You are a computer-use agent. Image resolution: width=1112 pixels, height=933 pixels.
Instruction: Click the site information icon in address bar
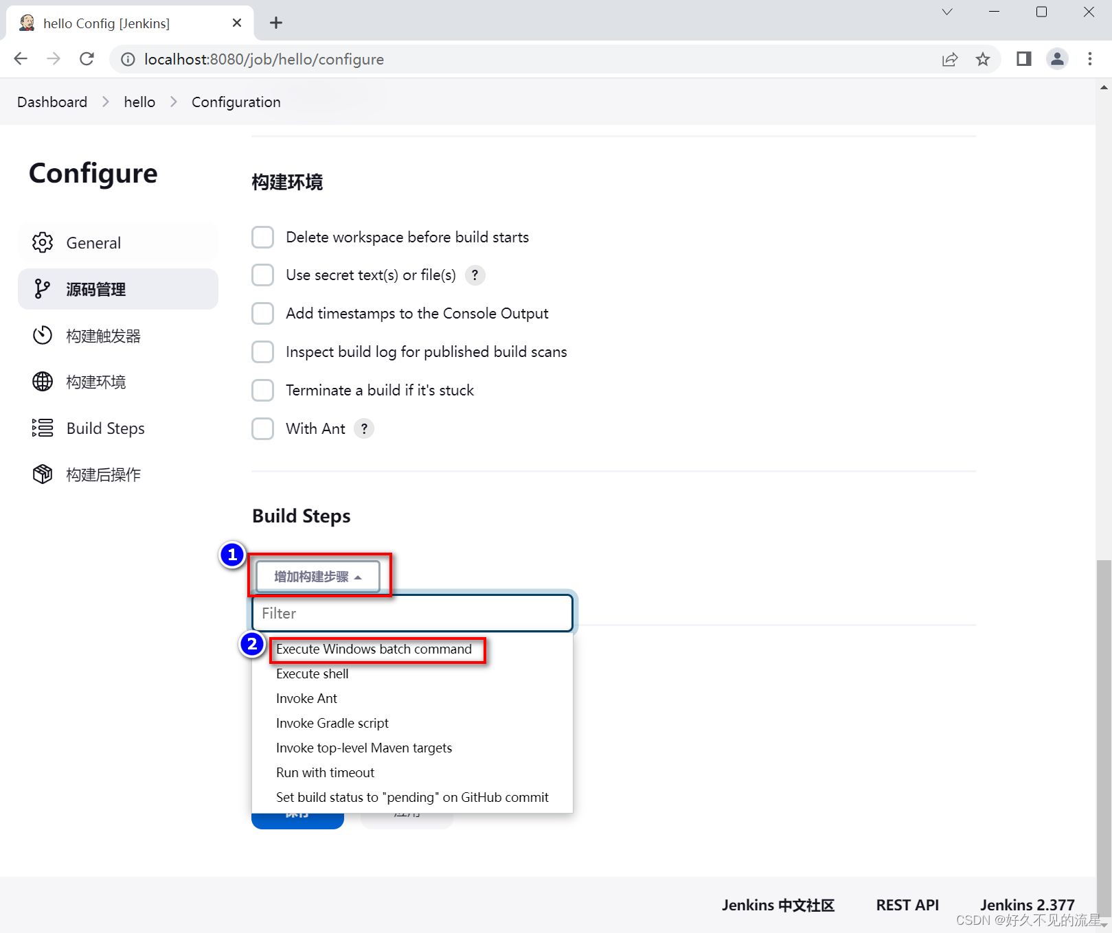[128, 60]
